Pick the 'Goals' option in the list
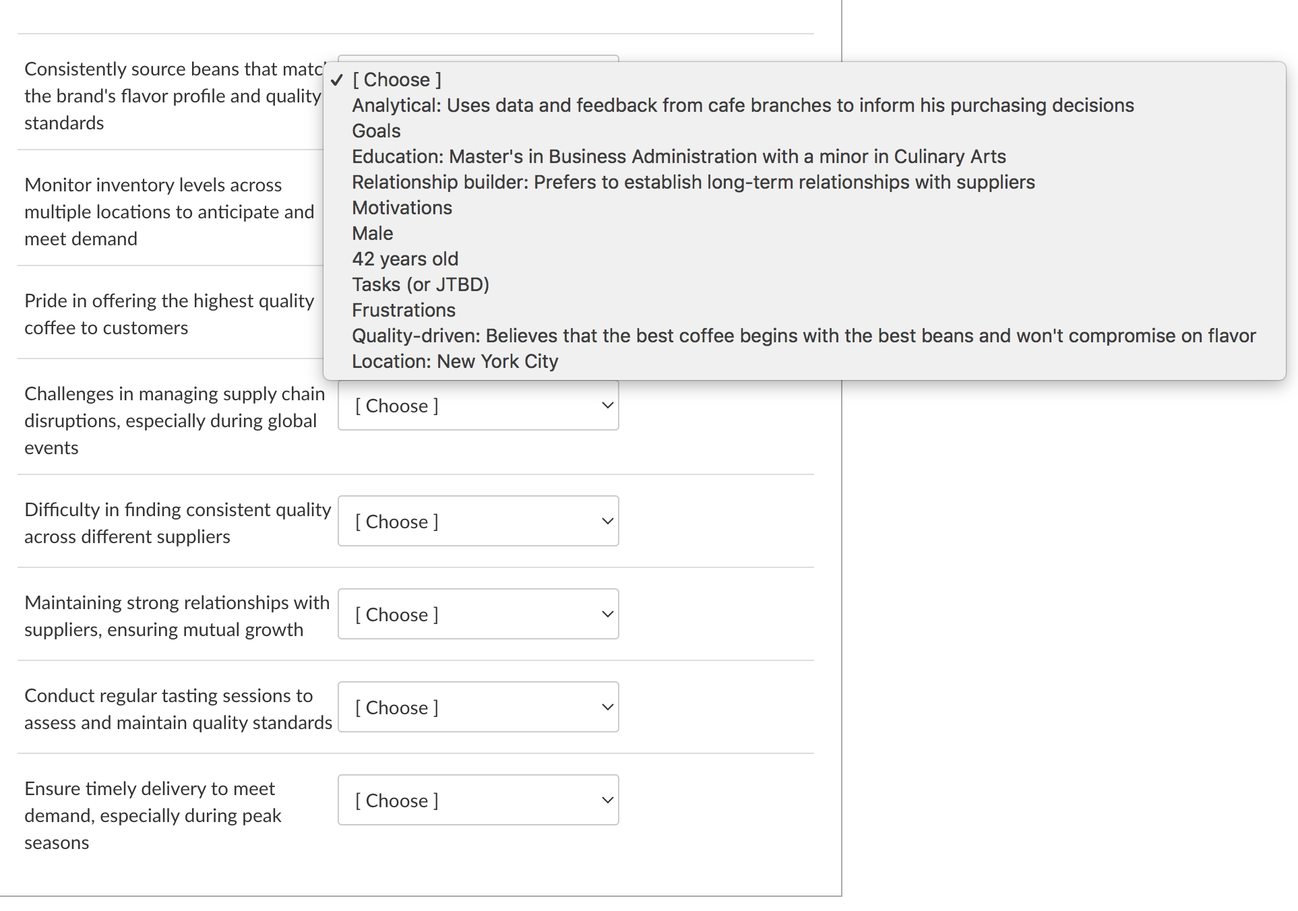The width and height of the screenshot is (1298, 911). pos(376,131)
